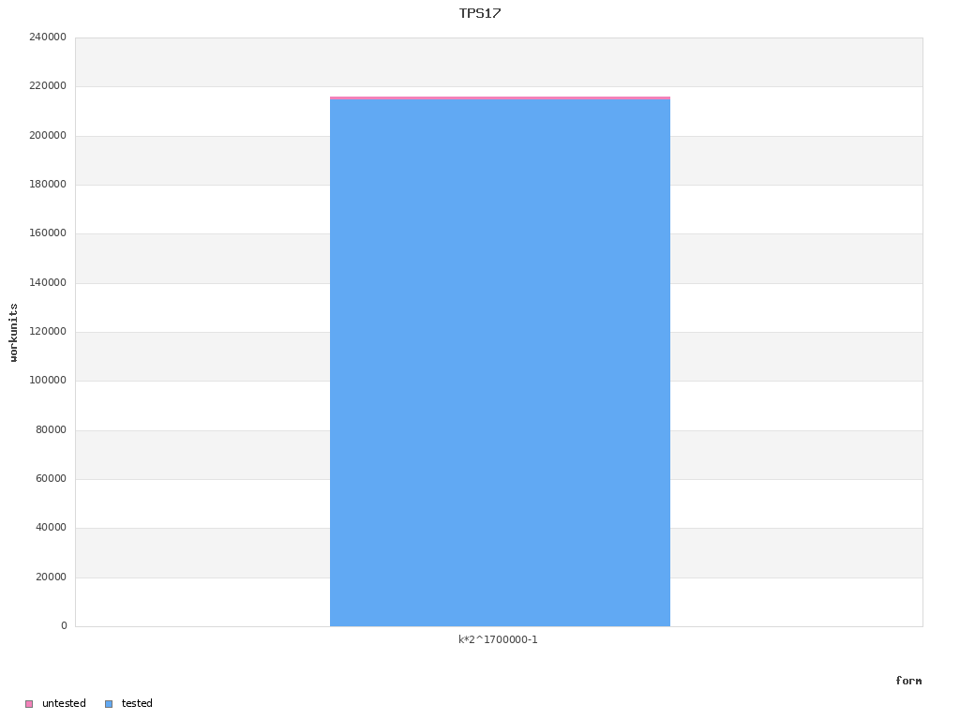The height and width of the screenshot is (720, 960).
Task: Click the blue tested legend swatch
Action: (109, 704)
